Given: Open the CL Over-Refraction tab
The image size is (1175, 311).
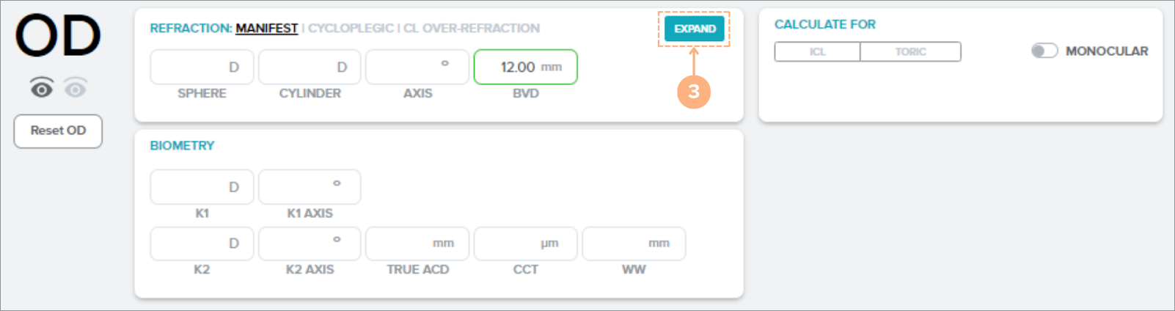Looking at the screenshot, I should (x=471, y=28).
